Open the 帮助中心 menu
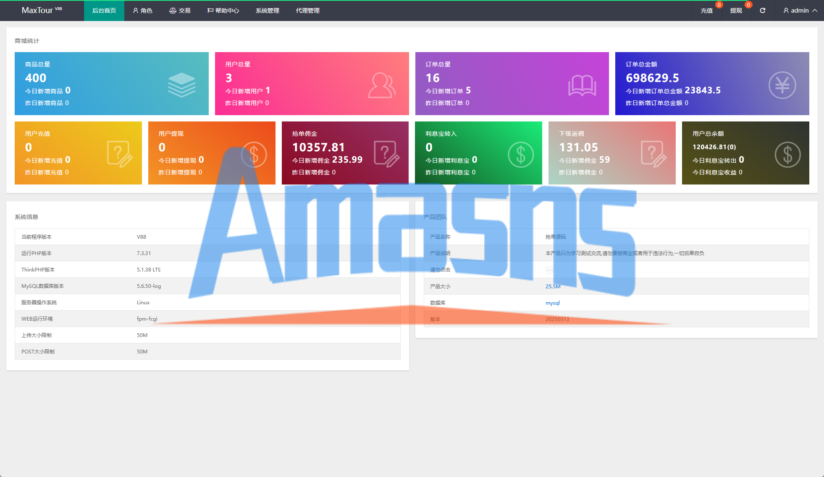The width and height of the screenshot is (824, 477). coord(223,11)
